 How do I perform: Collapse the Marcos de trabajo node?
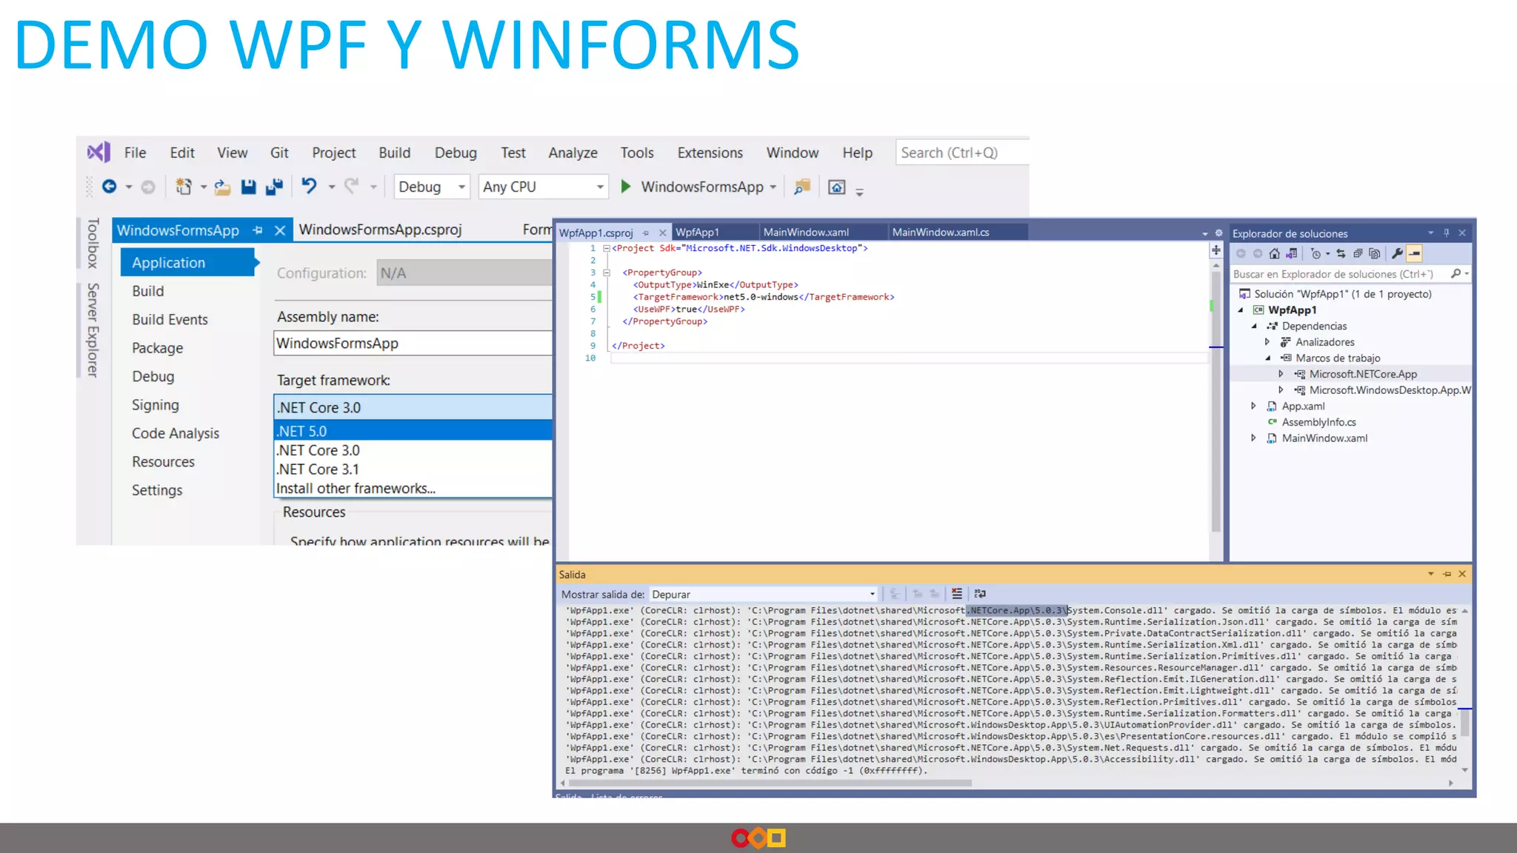point(1267,358)
